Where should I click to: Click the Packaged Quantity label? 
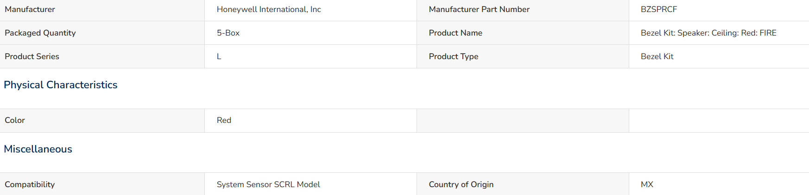pyautogui.click(x=40, y=33)
